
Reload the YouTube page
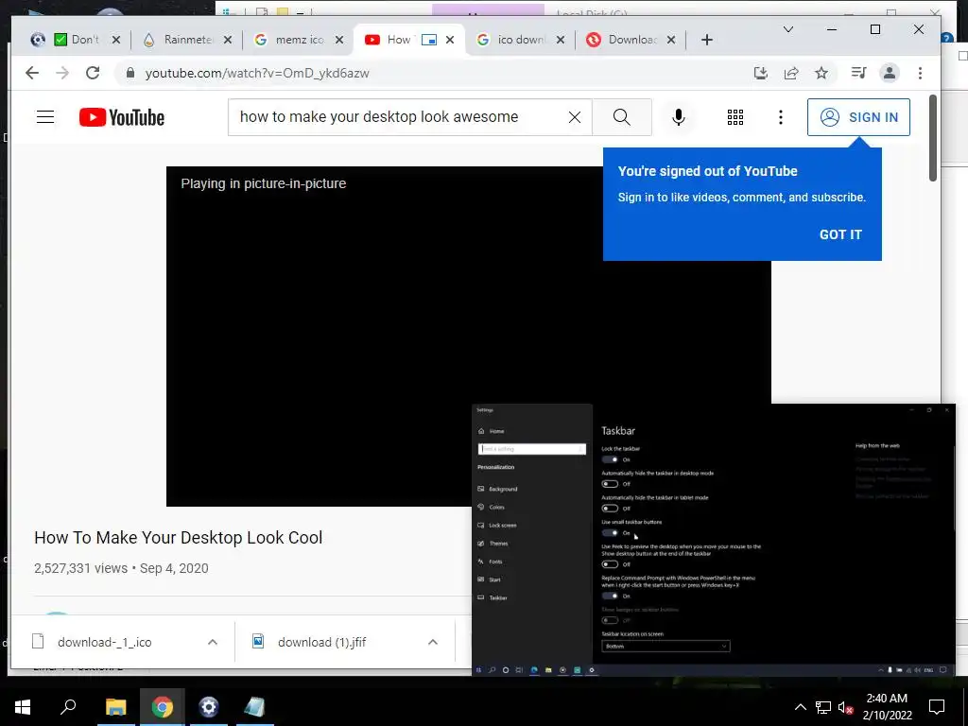(x=93, y=73)
